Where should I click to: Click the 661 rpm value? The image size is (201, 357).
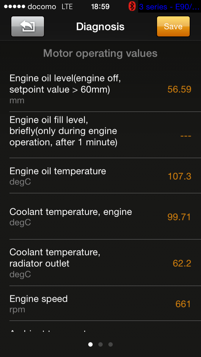pyautogui.click(x=183, y=304)
